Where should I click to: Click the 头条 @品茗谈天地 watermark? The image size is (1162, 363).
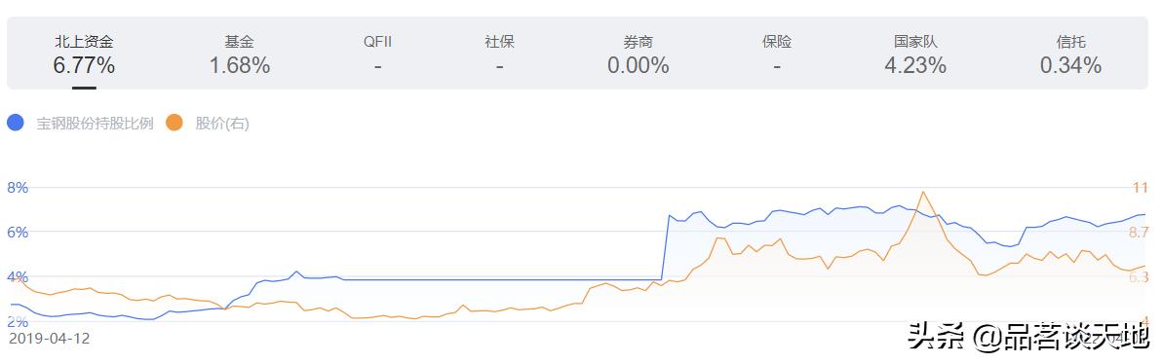pos(1028,337)
